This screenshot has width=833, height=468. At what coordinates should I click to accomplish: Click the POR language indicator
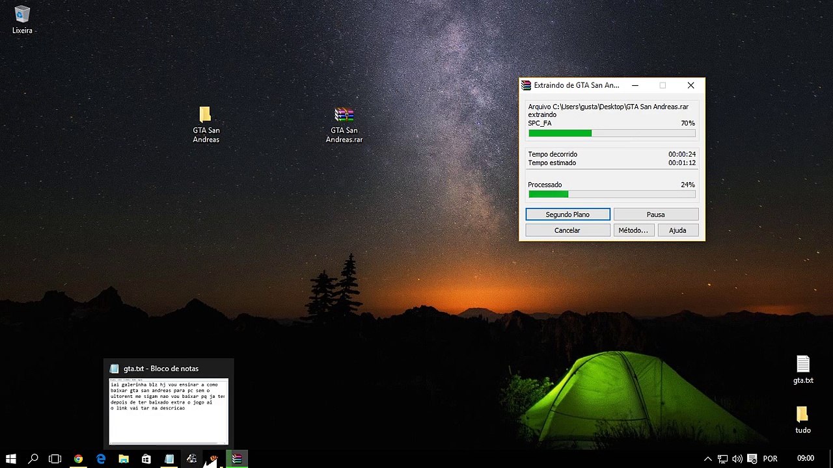pyautogui.click(x=770, y=459)
